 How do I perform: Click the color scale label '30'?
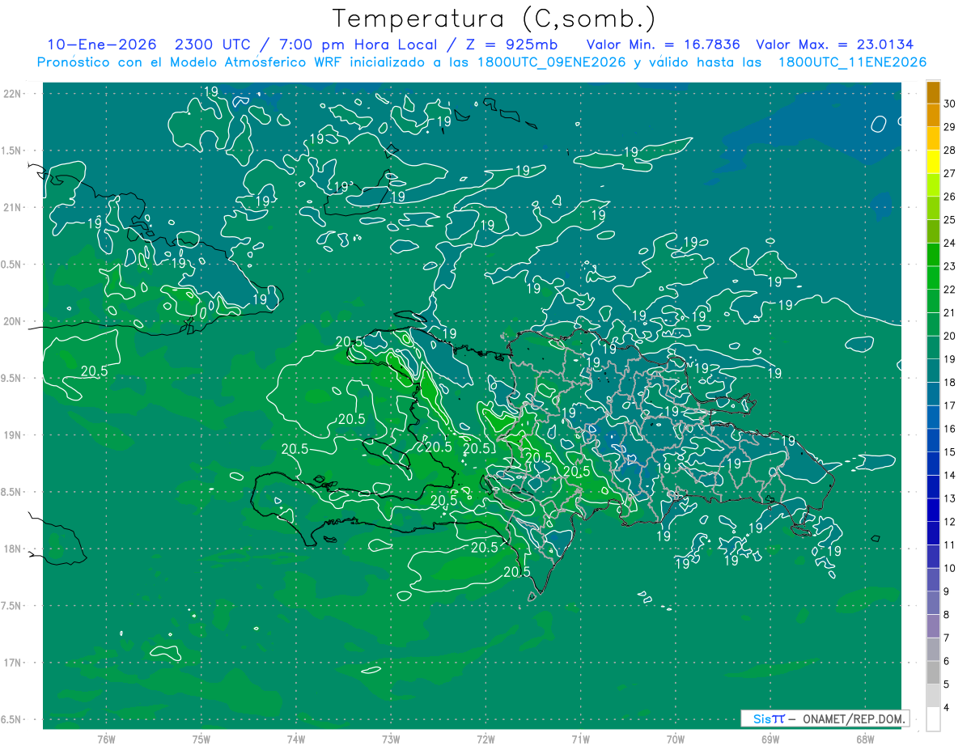(950, 104)
